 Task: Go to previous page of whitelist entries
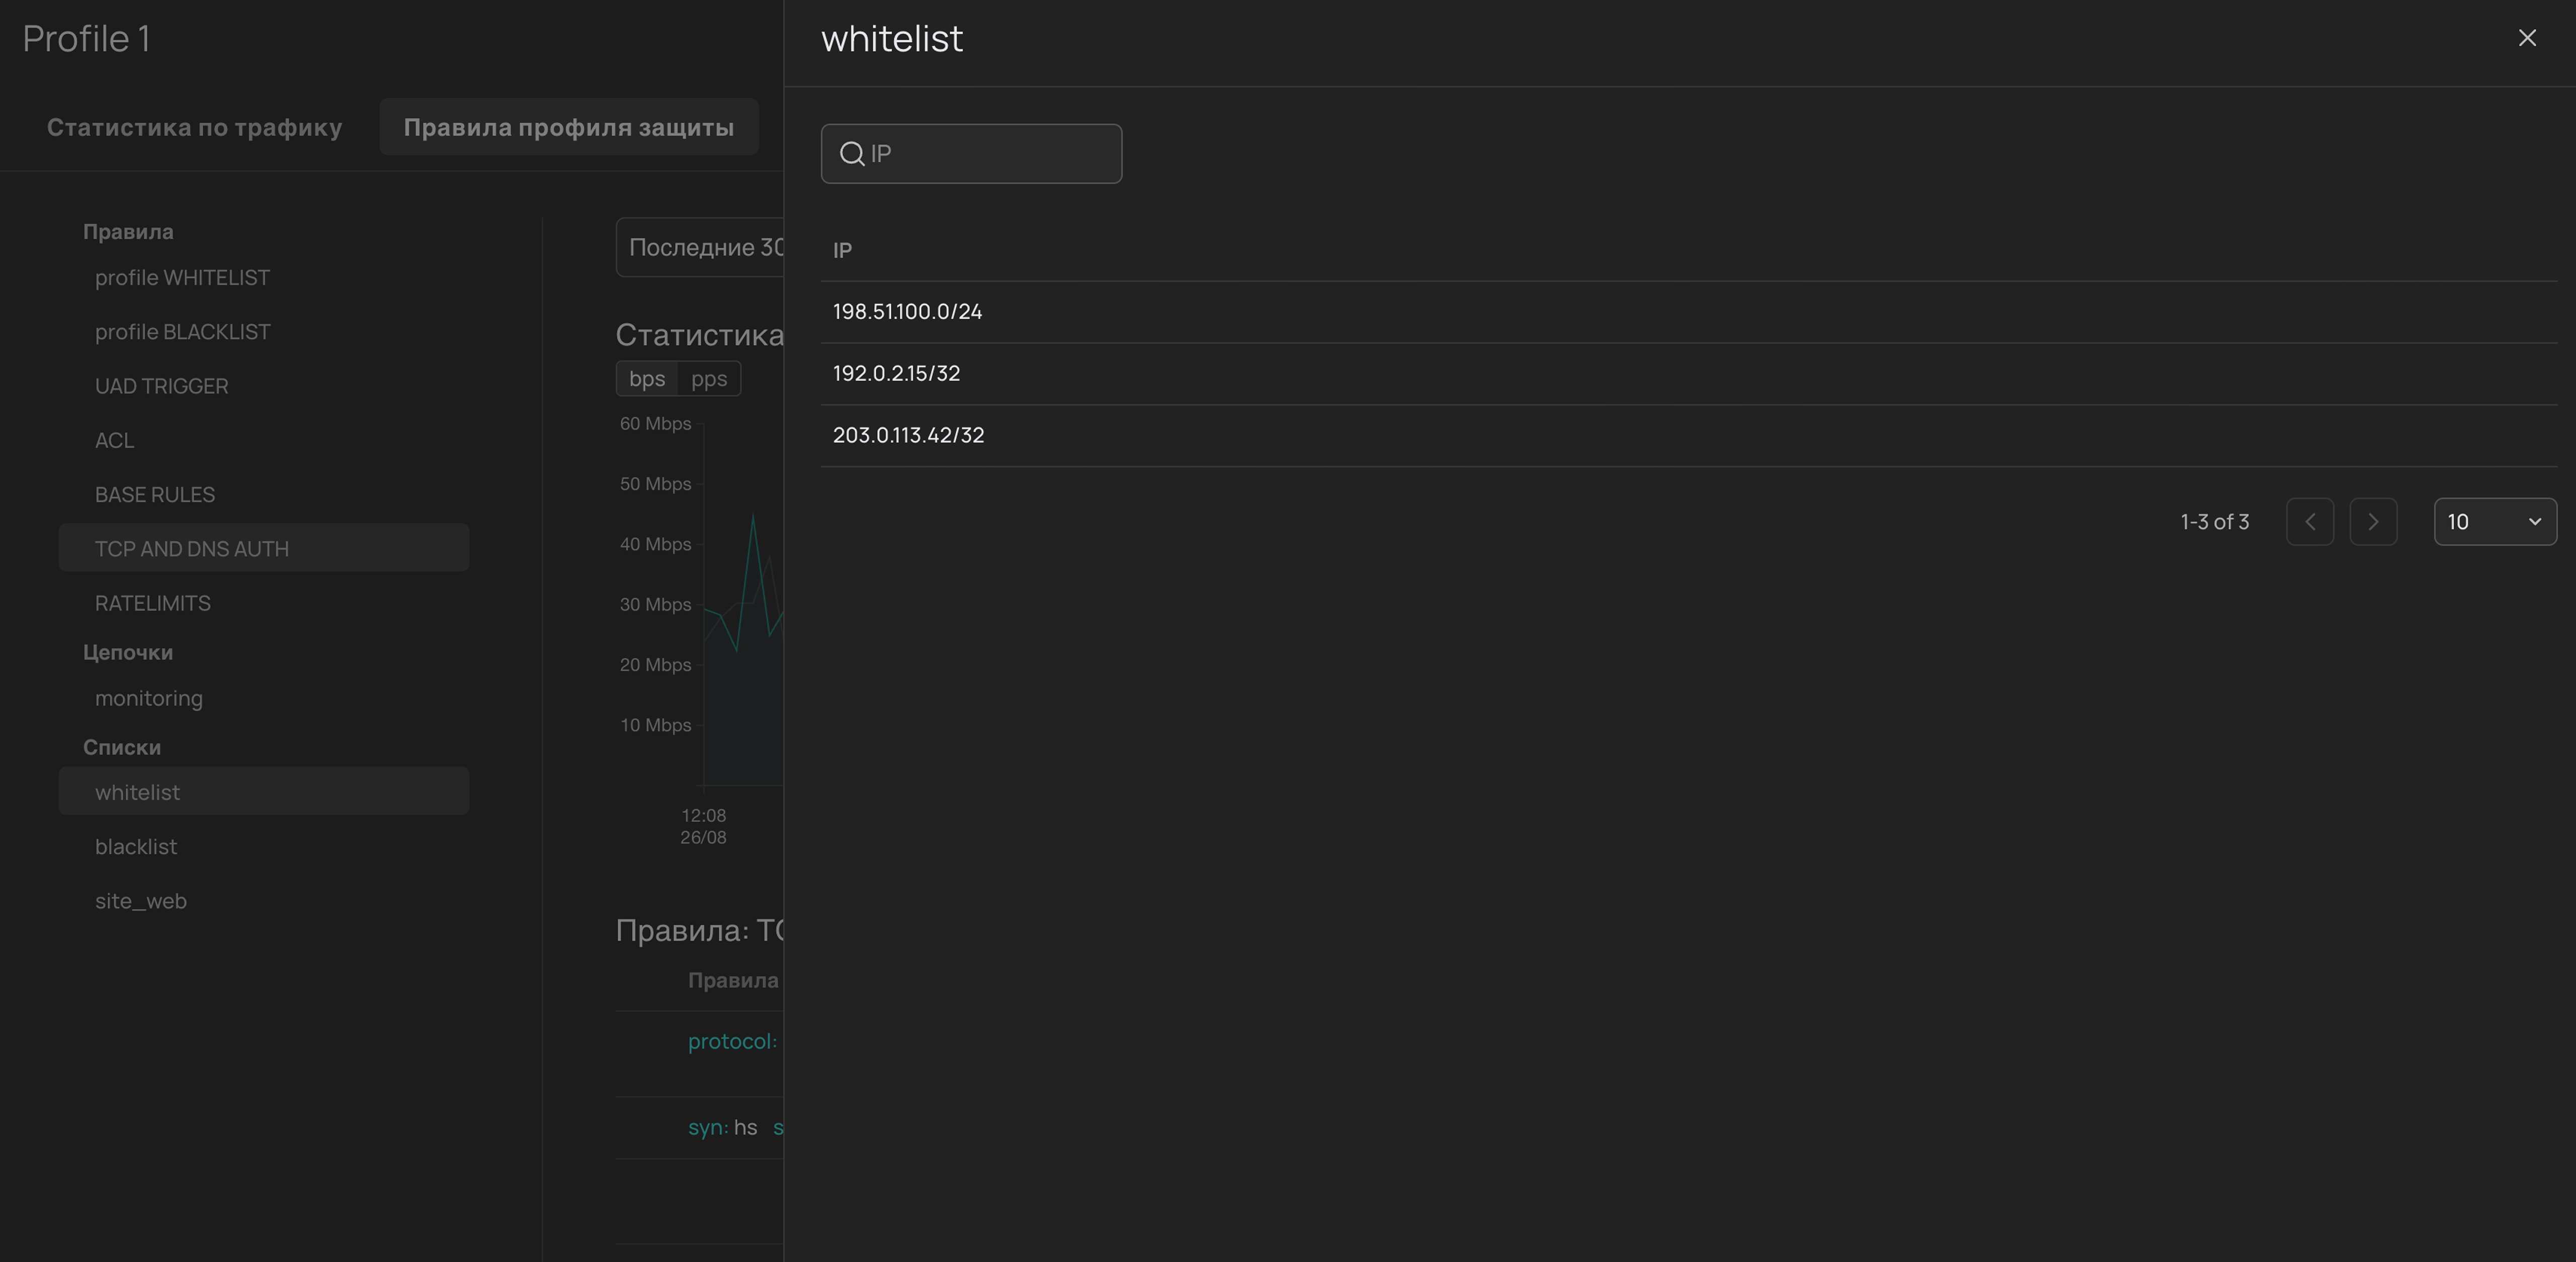click(x=2310, y=522)
